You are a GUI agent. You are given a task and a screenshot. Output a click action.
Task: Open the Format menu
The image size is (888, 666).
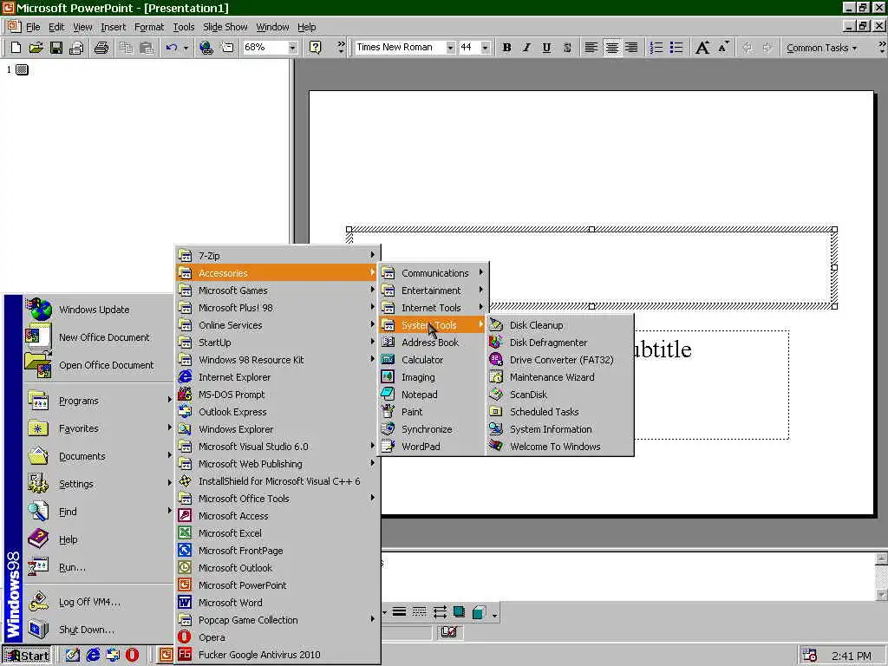pos(149,27)
